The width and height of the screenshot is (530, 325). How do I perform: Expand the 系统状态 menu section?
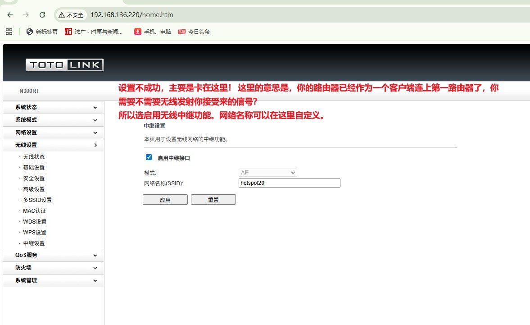(53, 107)
